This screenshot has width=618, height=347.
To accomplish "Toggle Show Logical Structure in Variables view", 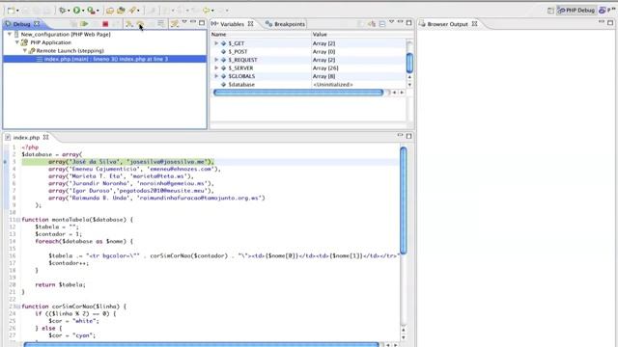I will point(371,24).
